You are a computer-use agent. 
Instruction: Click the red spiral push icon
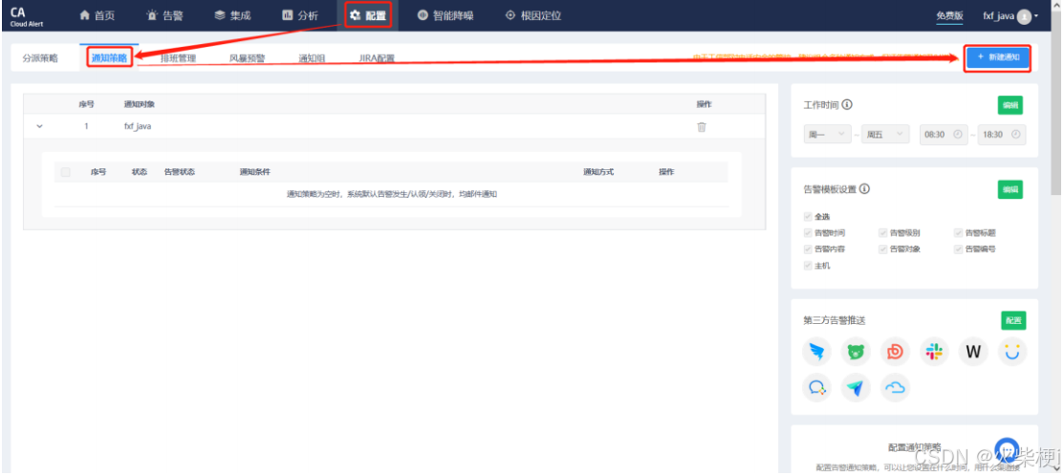tap(895, 351)
